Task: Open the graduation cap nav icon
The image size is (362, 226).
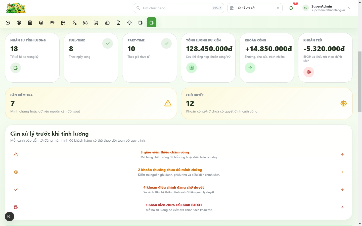Action: (52, 23)
